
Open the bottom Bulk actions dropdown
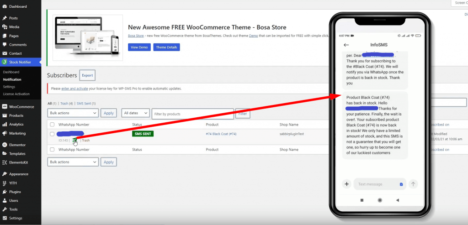73,162
